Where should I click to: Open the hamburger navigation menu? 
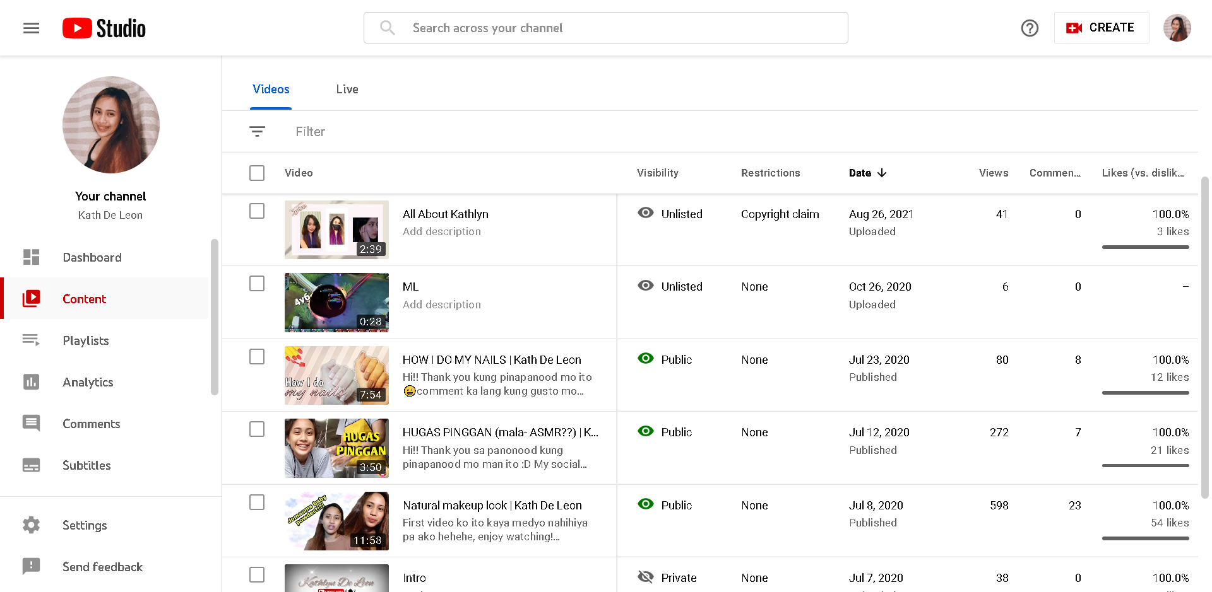tap(32, 28)
